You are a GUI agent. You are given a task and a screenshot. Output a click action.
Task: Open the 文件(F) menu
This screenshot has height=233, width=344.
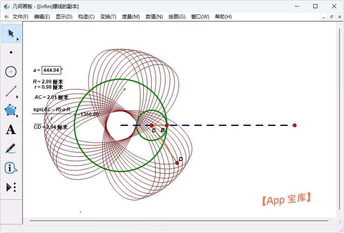point(20,17)
